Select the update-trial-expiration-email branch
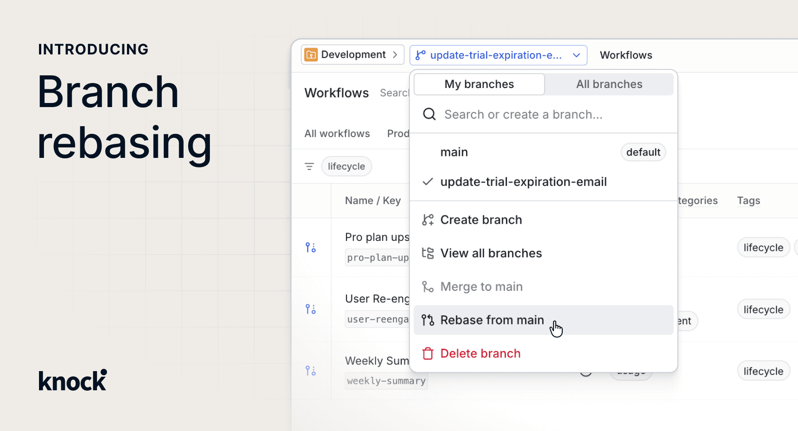Image resolution: width=798 pixels, height=431 pixels. (544, 182)
